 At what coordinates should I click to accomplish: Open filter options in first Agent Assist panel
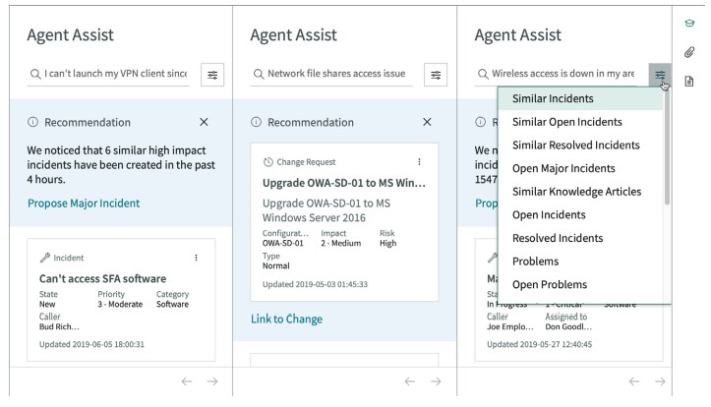[x=212, y=75]
